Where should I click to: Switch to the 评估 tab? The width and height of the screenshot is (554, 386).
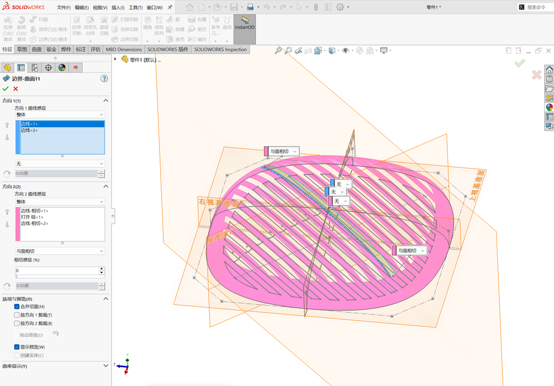pos(95,49)
